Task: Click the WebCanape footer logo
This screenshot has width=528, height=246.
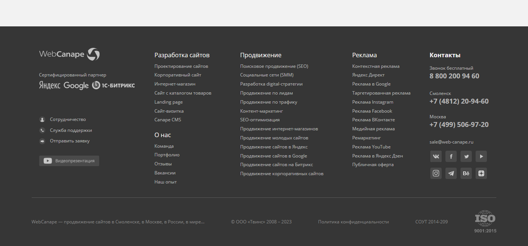Action: point(69,54)
